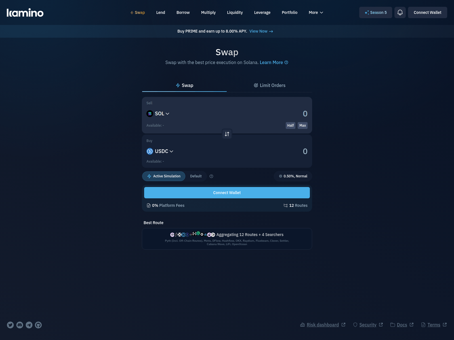
Task: Open the Terms link
Action: tap(434, 325)
